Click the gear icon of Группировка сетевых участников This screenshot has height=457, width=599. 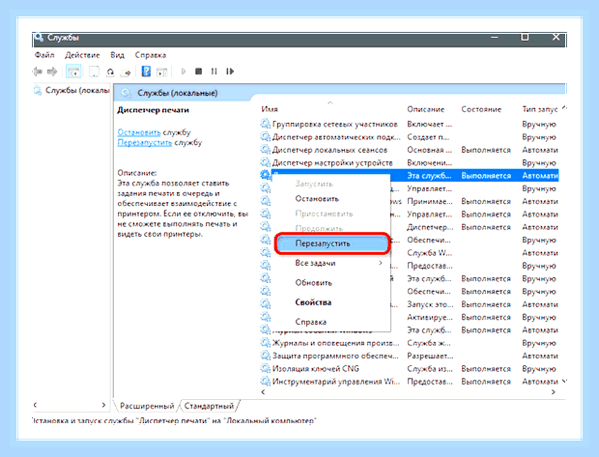[x=265, y=124]
